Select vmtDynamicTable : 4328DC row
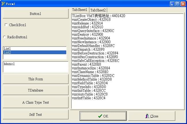This screenshot has width=187, height=124. pyautogui.click(x=127, y=75)
